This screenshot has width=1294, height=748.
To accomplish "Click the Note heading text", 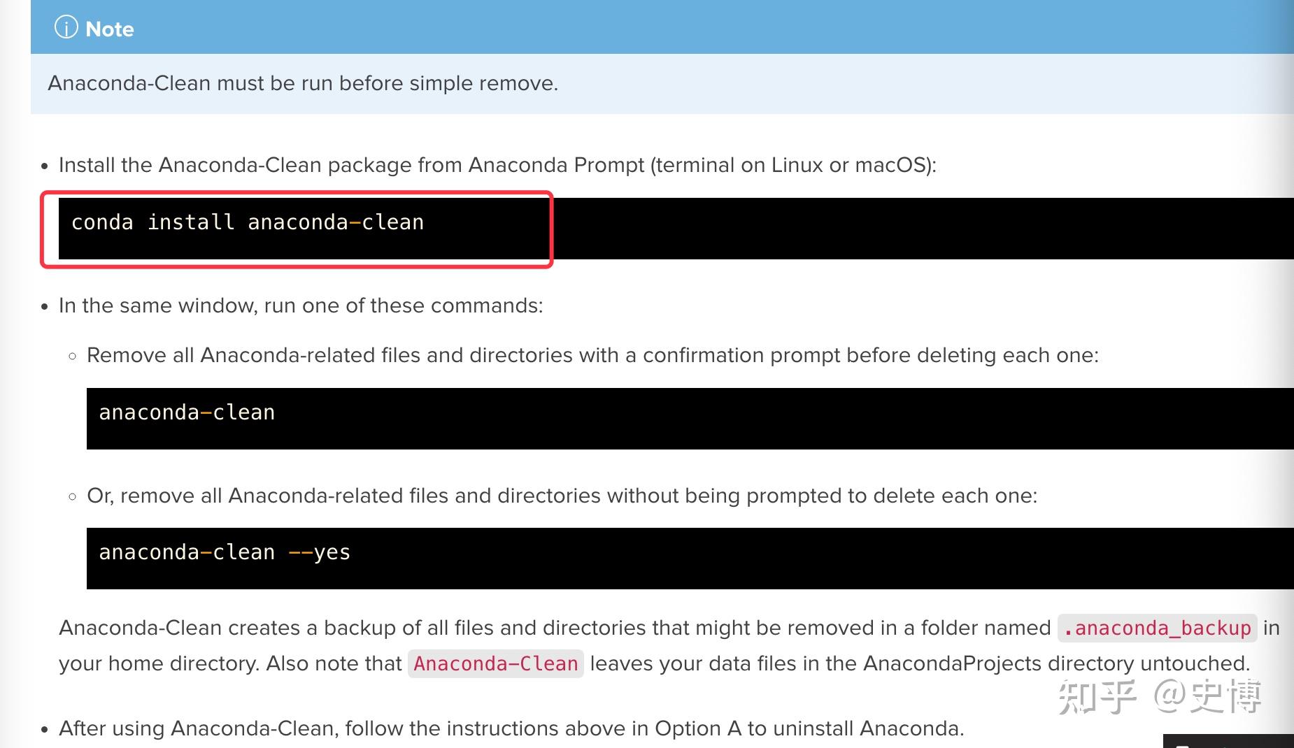I will pyautogui.click(x=109, y=29).
